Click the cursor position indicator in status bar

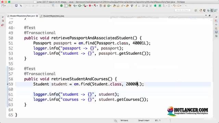tap(158, 120)
